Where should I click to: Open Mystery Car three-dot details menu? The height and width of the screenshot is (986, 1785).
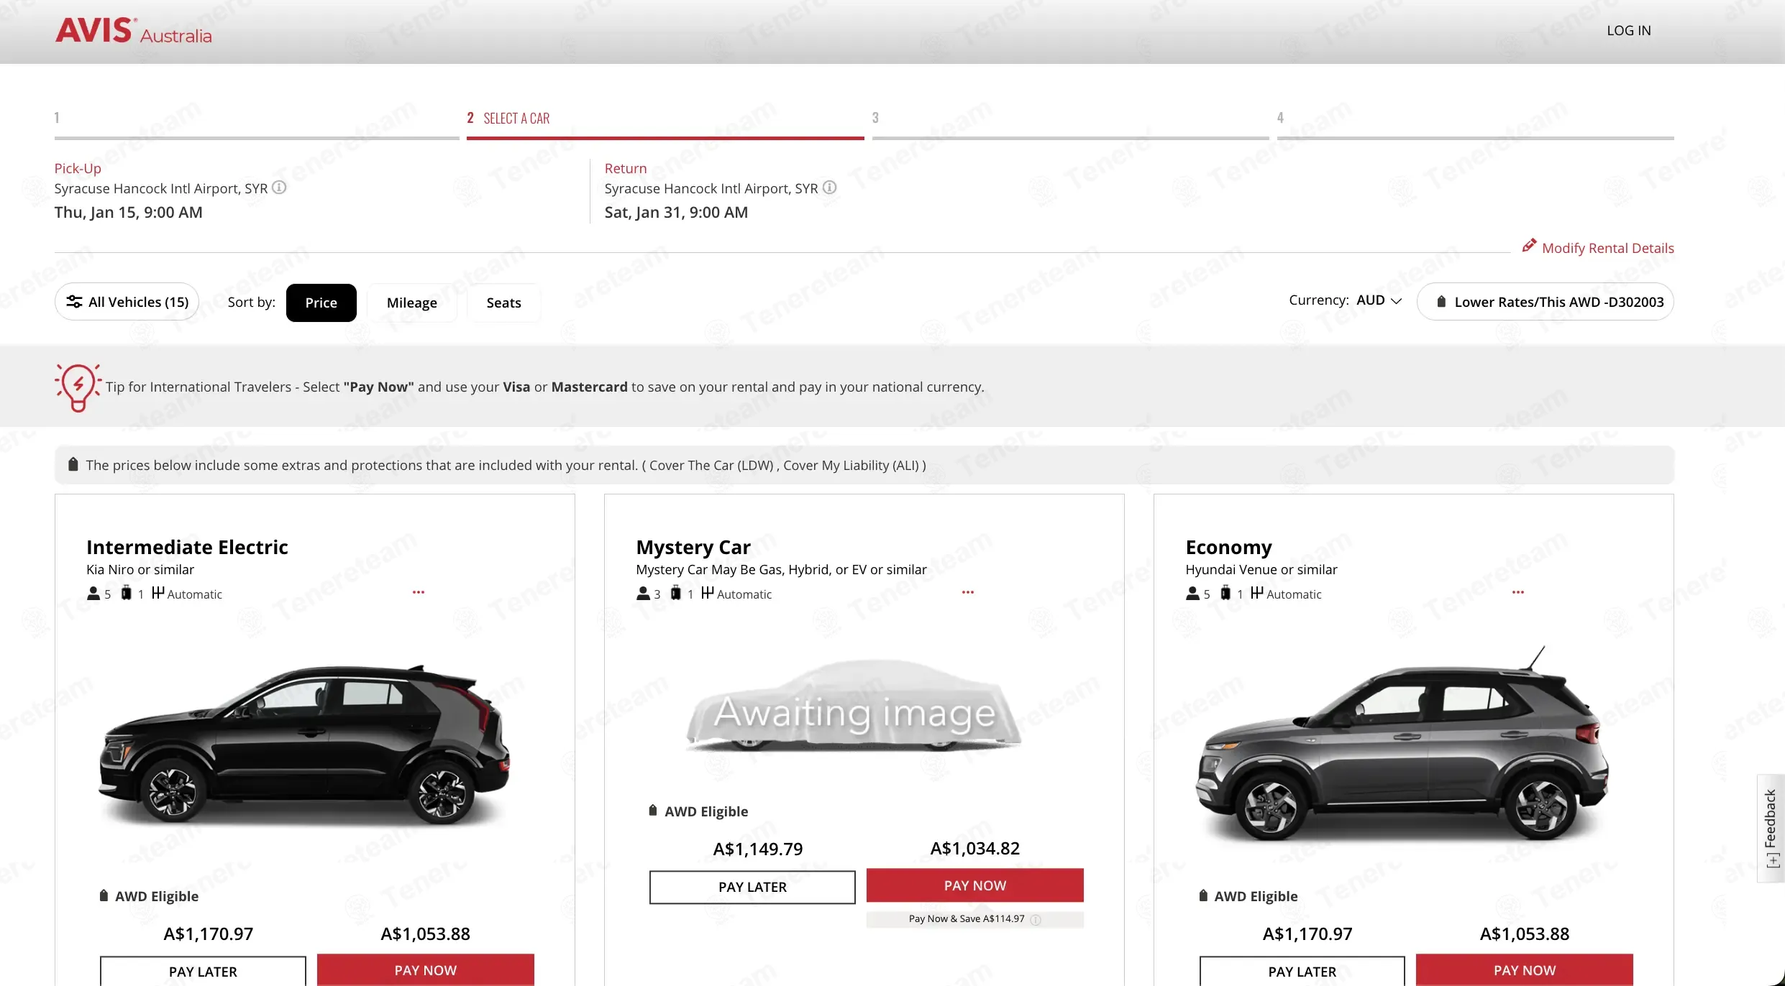point(968,592)
